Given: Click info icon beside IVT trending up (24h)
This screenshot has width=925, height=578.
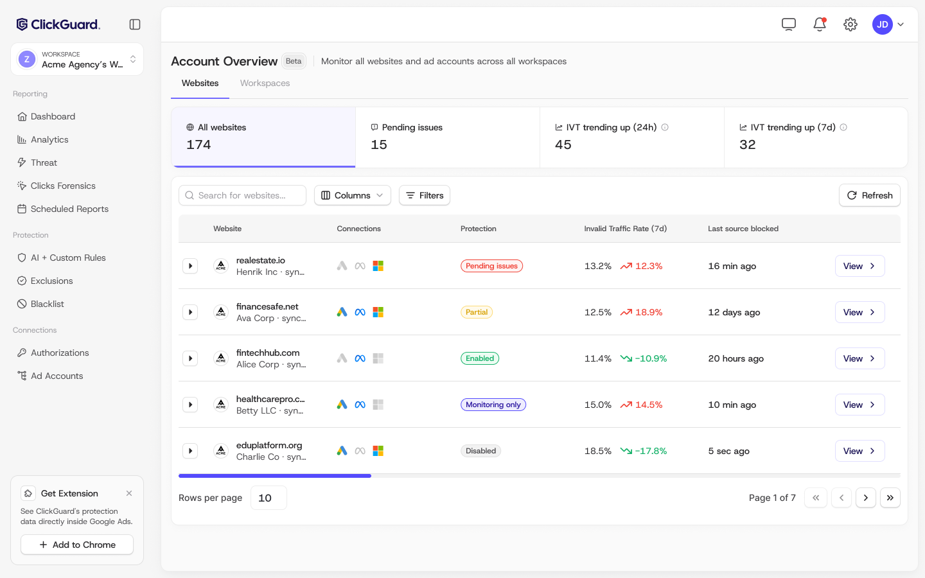Looking at the screenshot, I should (x=665, y=127).
